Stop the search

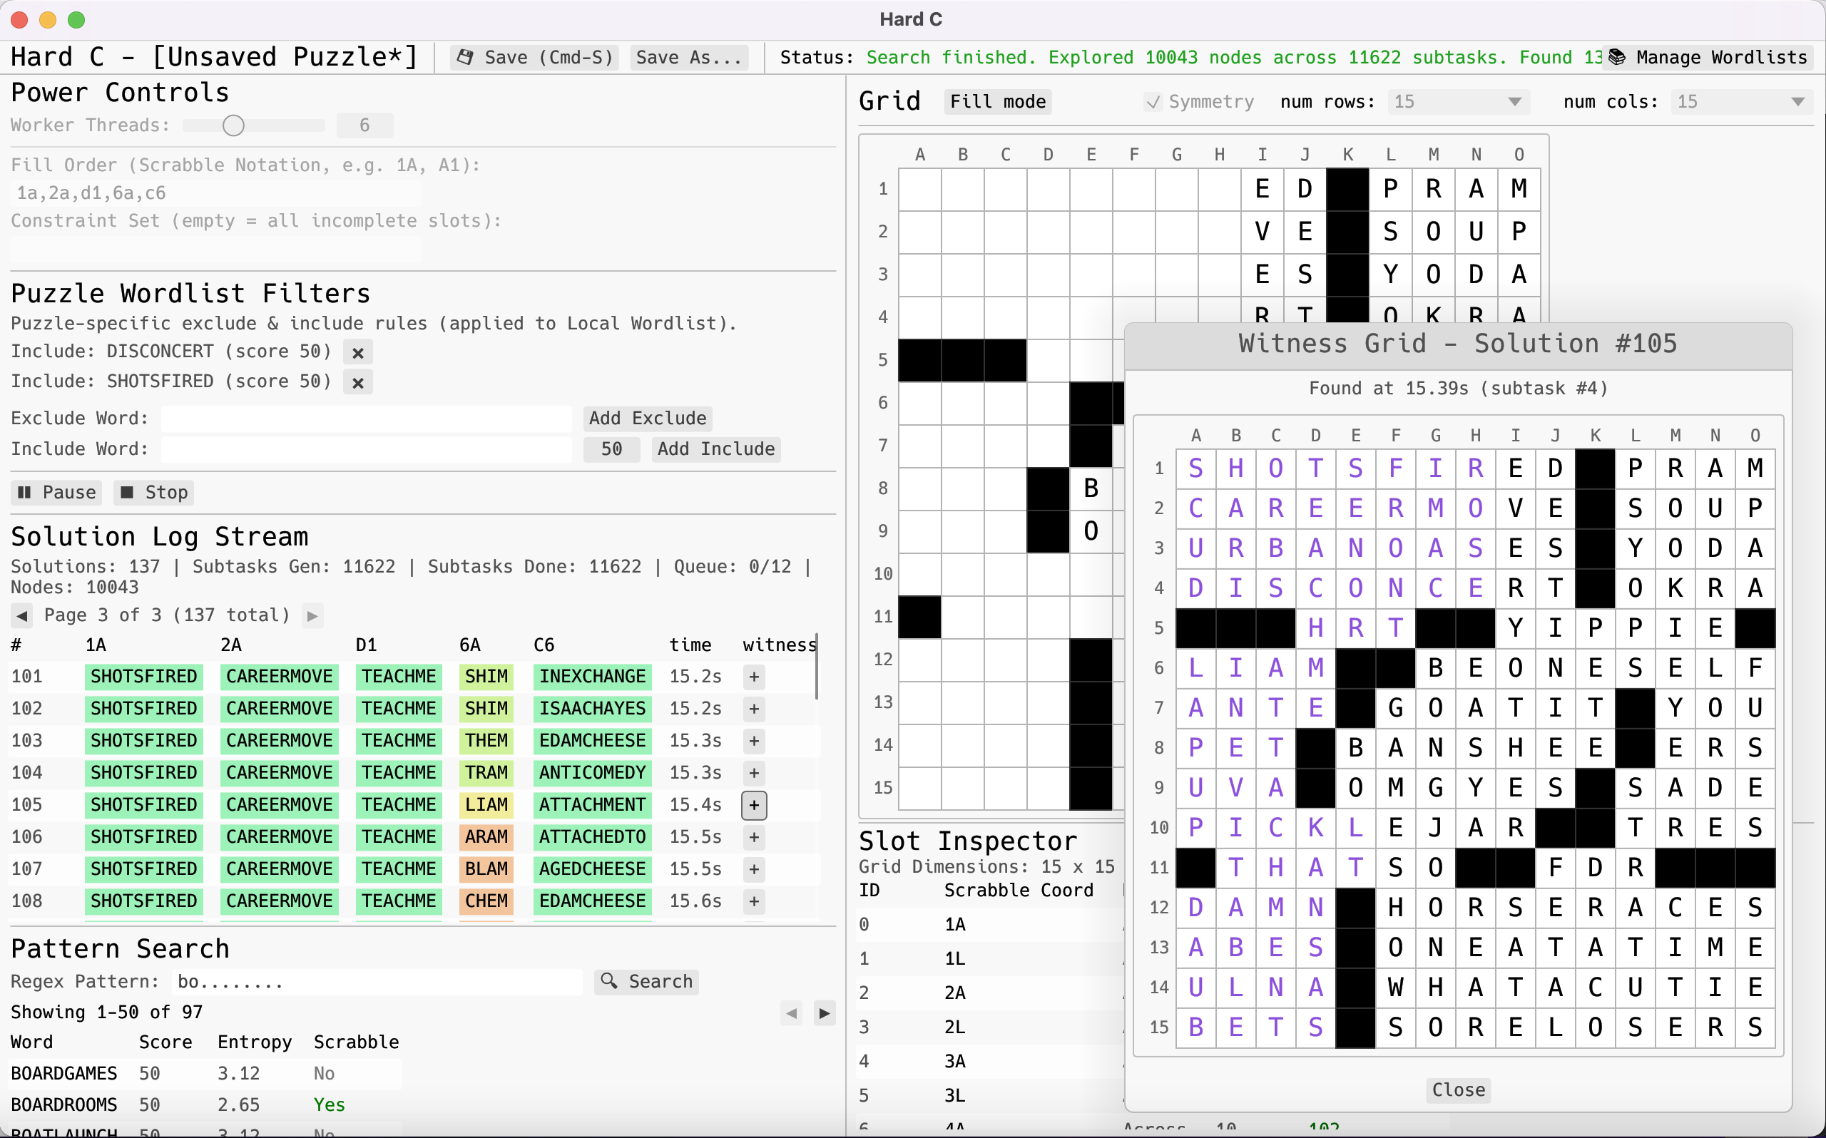pos(153,493)
